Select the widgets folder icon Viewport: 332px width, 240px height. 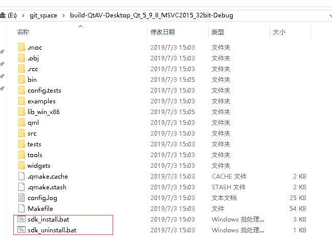coord(21,166)
